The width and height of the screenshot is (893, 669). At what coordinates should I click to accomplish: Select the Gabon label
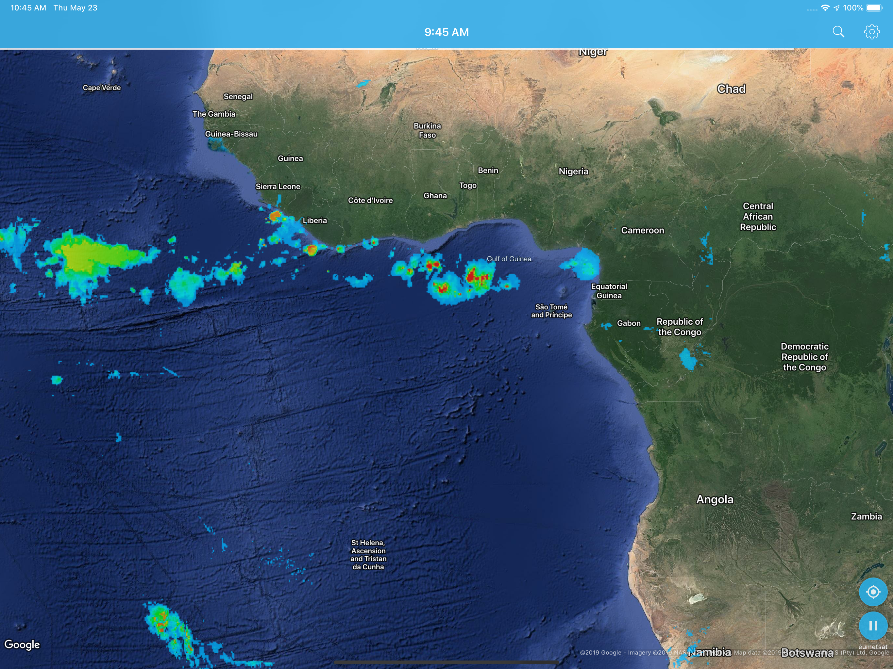pyautogui.click(x=629, y=323)
